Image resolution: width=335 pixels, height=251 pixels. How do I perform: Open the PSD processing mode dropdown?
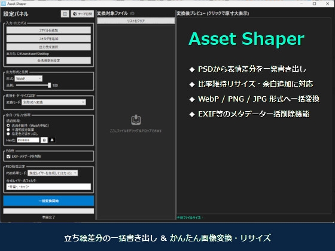click(x=53, y=173)
